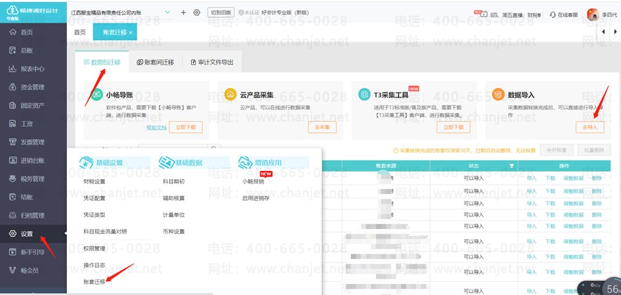Open the 帮助文档 help link
Screen dimensions: 621x295
tap(157, 128)
